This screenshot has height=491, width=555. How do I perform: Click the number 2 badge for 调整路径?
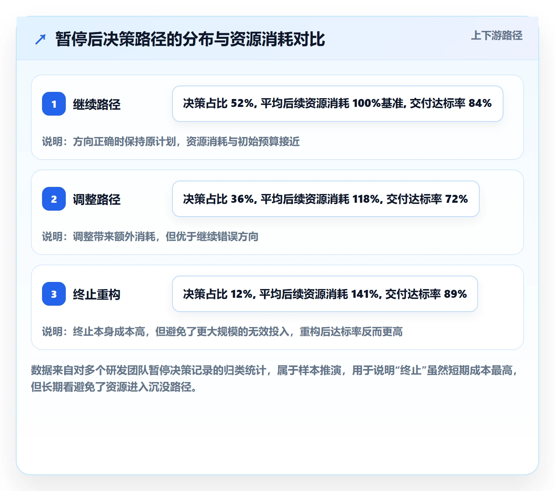tap(54, 199)
